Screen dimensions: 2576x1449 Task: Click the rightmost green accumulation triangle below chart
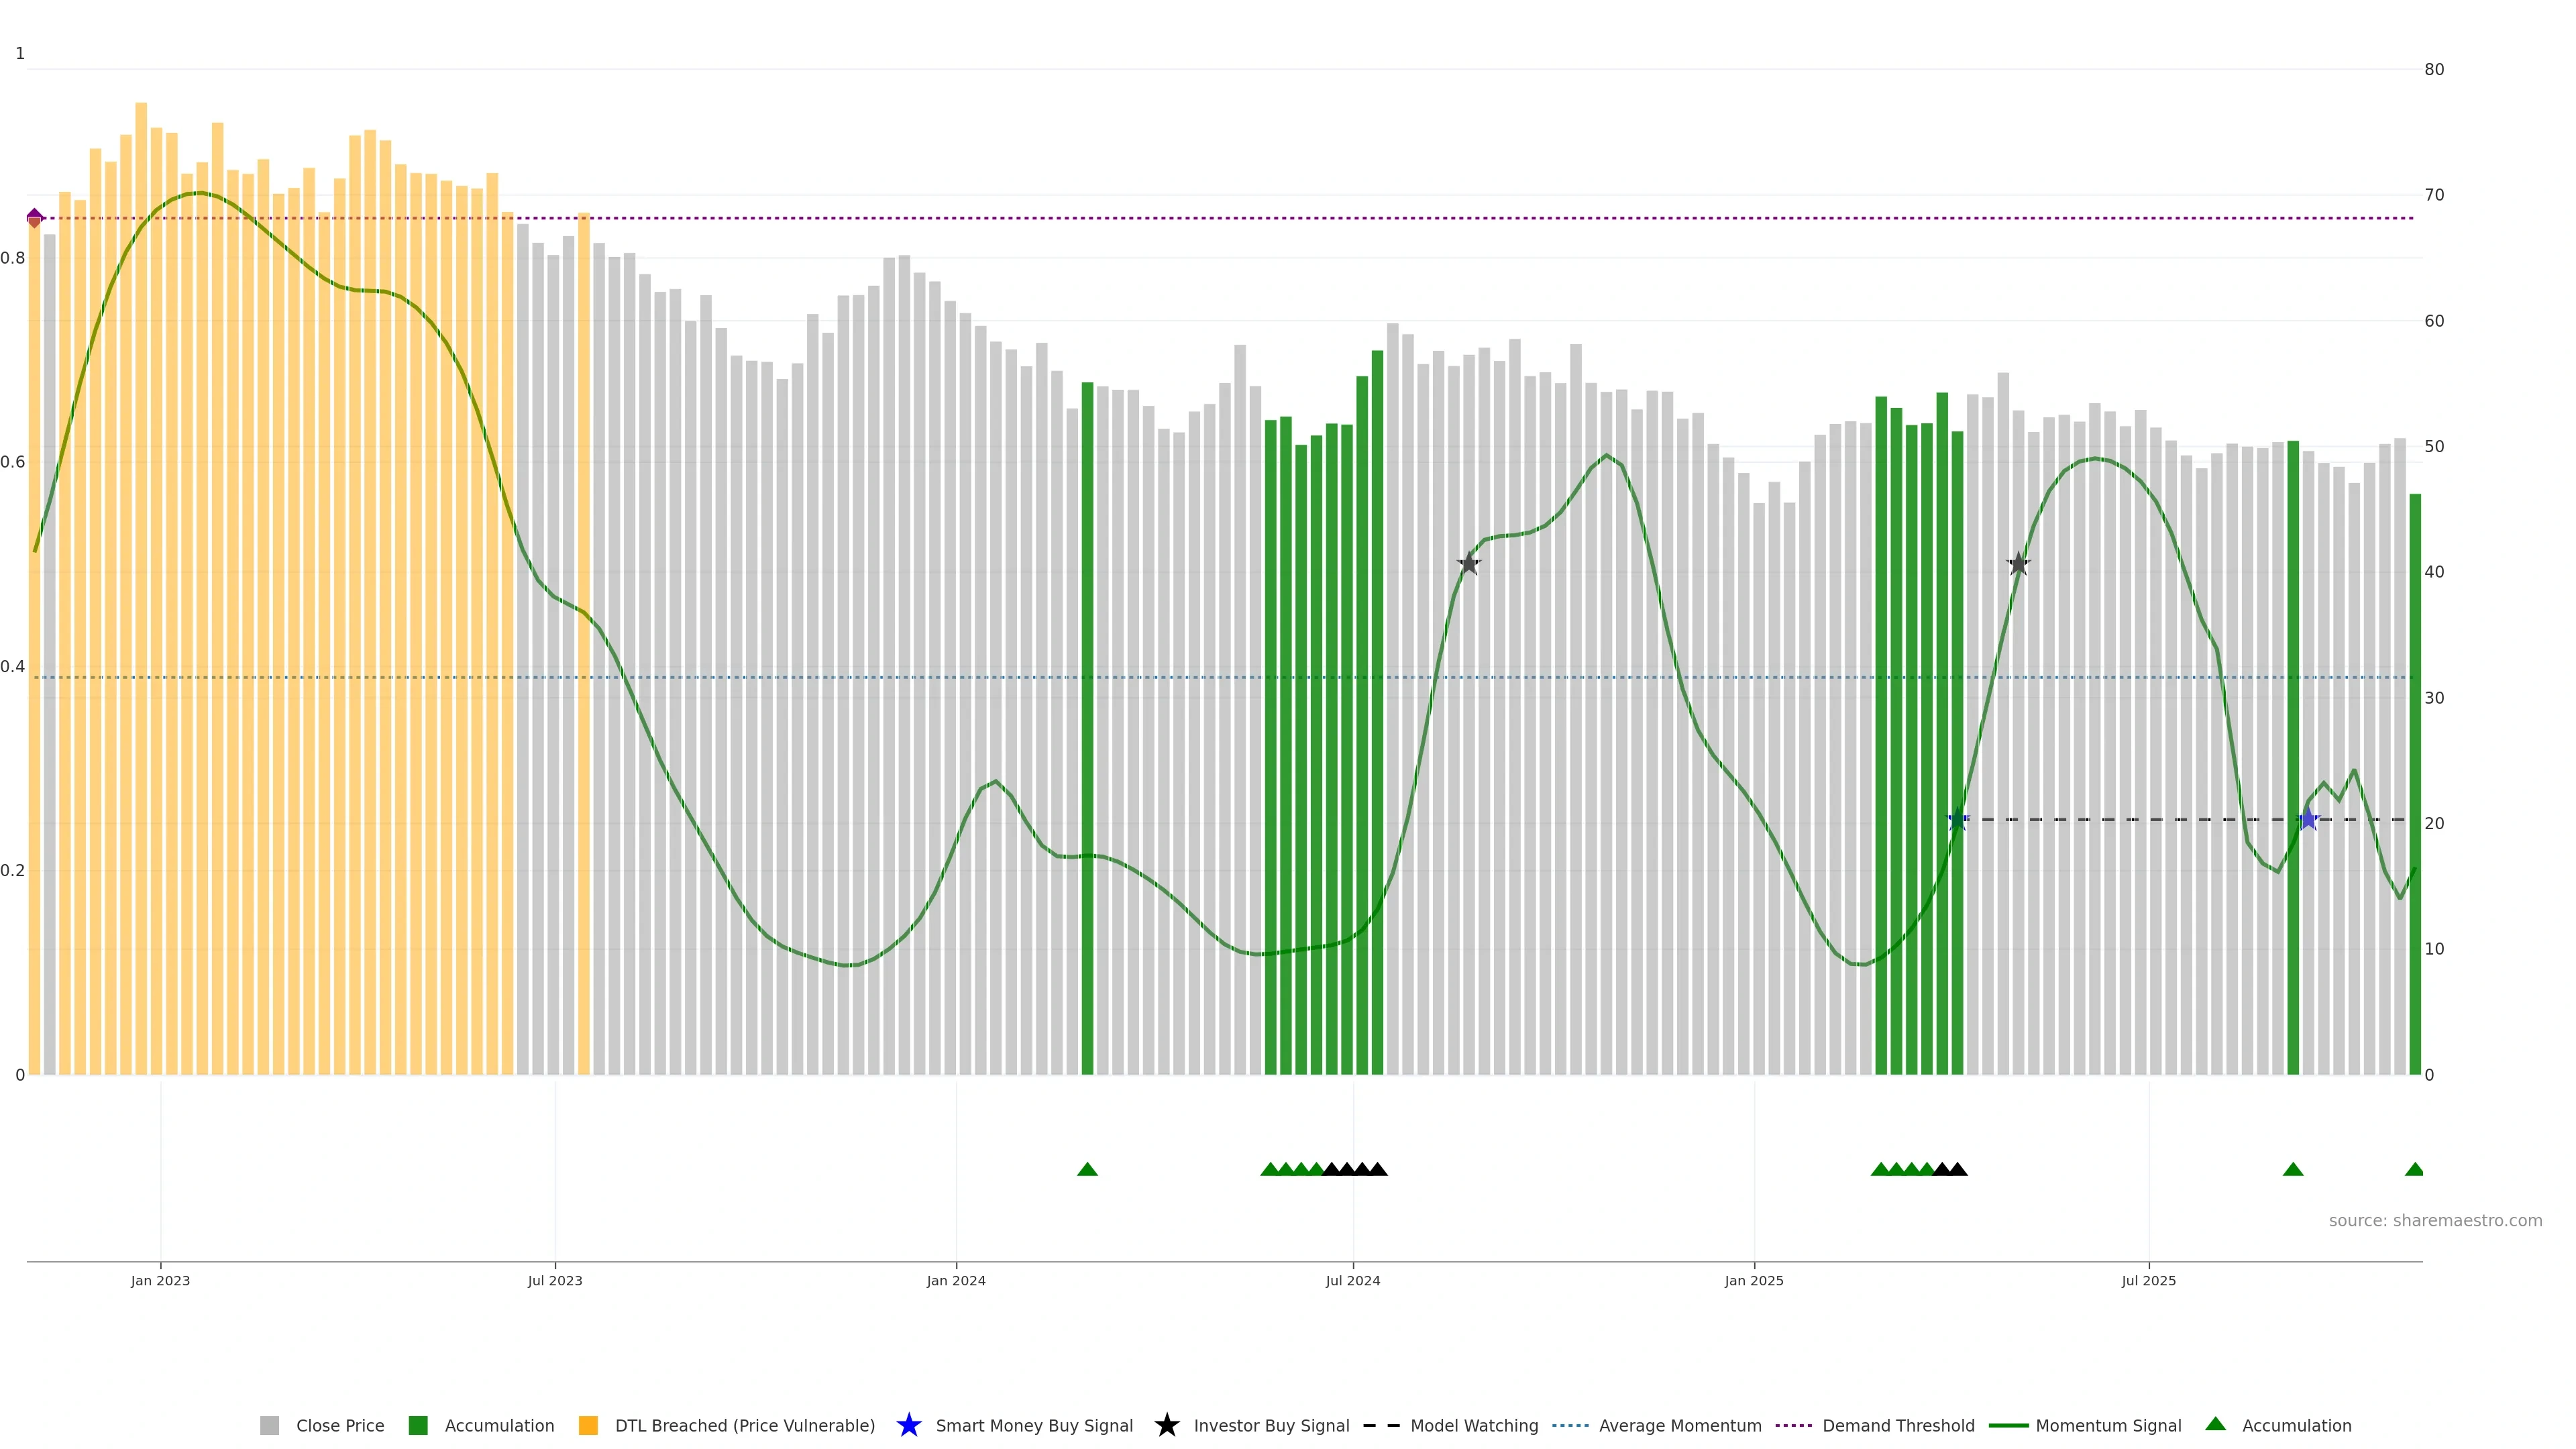click(2414, 1169)
